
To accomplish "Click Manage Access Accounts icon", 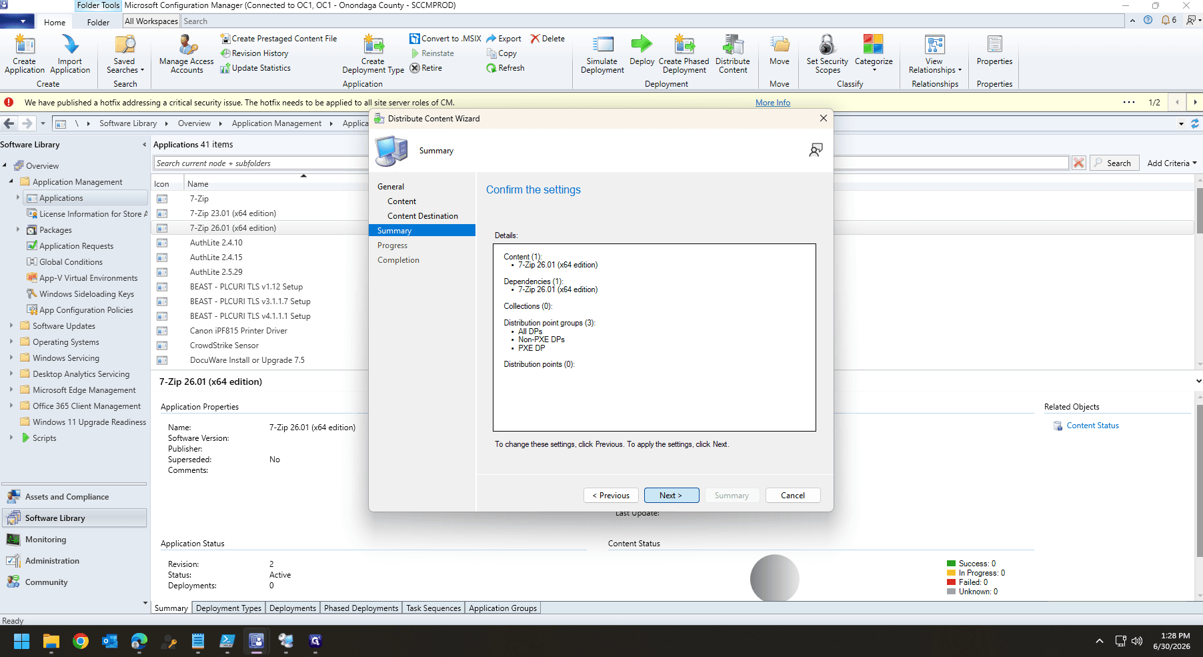I will point(187,54).
